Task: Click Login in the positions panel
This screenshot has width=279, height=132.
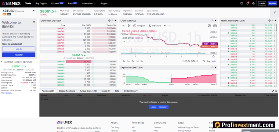Action: (x=153, y=107)
